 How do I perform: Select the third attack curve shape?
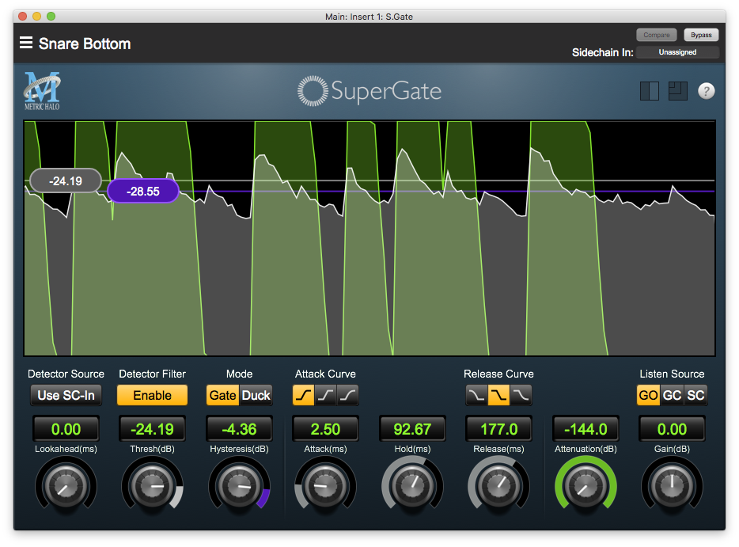point(348,395)
